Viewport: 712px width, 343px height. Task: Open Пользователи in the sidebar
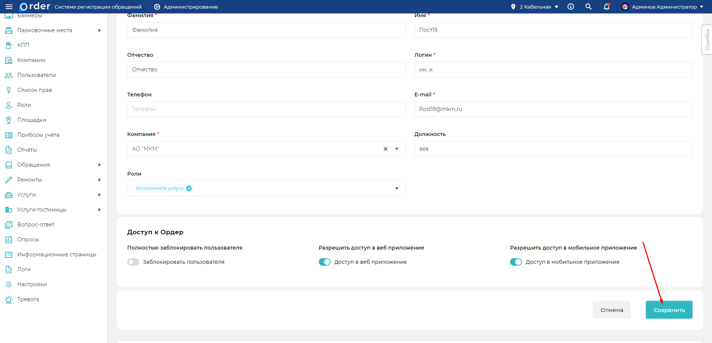[36, 75]
